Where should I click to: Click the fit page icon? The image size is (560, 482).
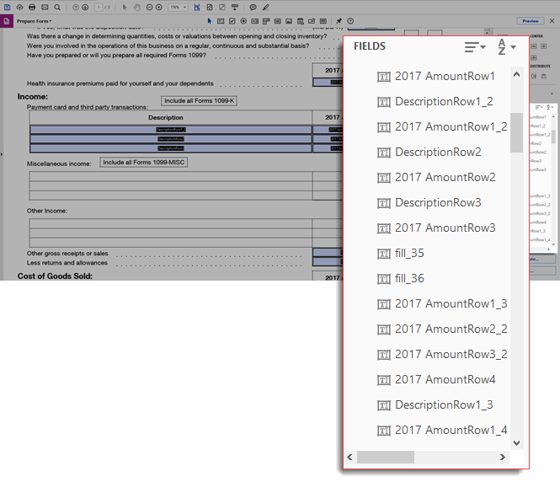click(x=210, y=7)
